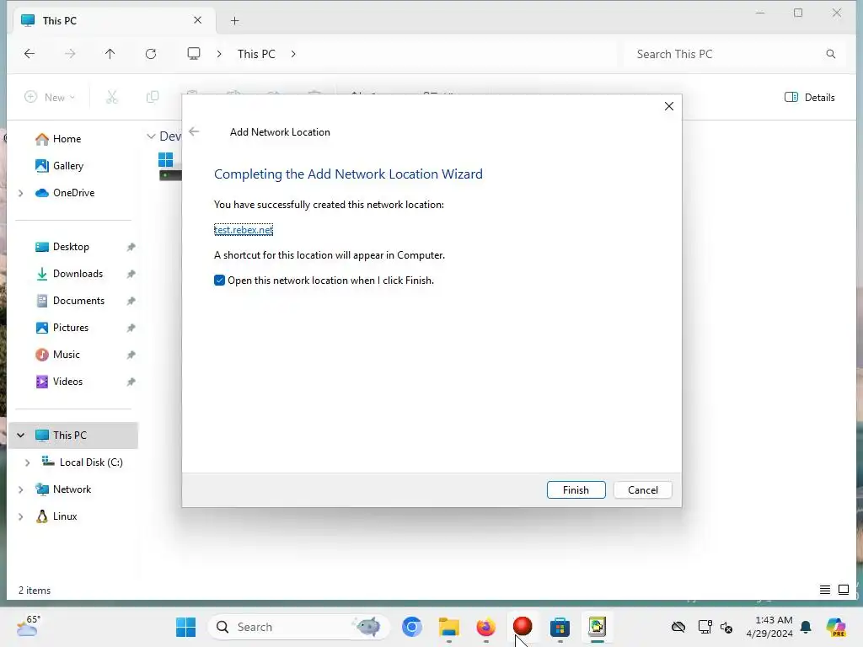863x647 pixels.
Task: Click the pin icon beside Desktop
Action: (131, 247)
